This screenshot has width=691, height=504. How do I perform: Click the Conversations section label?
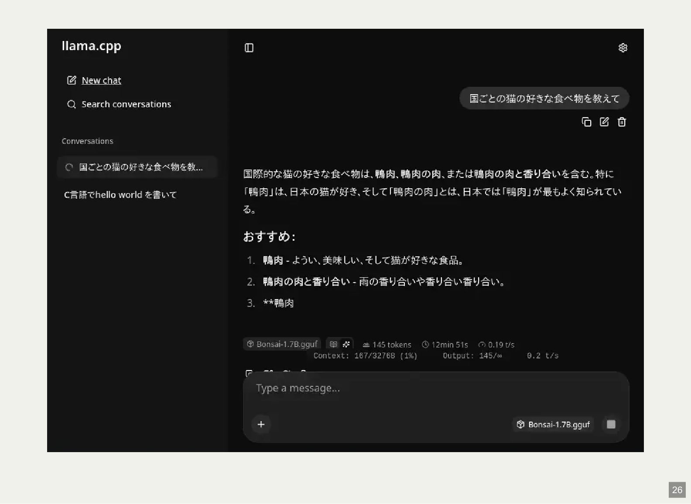[87, 141]
